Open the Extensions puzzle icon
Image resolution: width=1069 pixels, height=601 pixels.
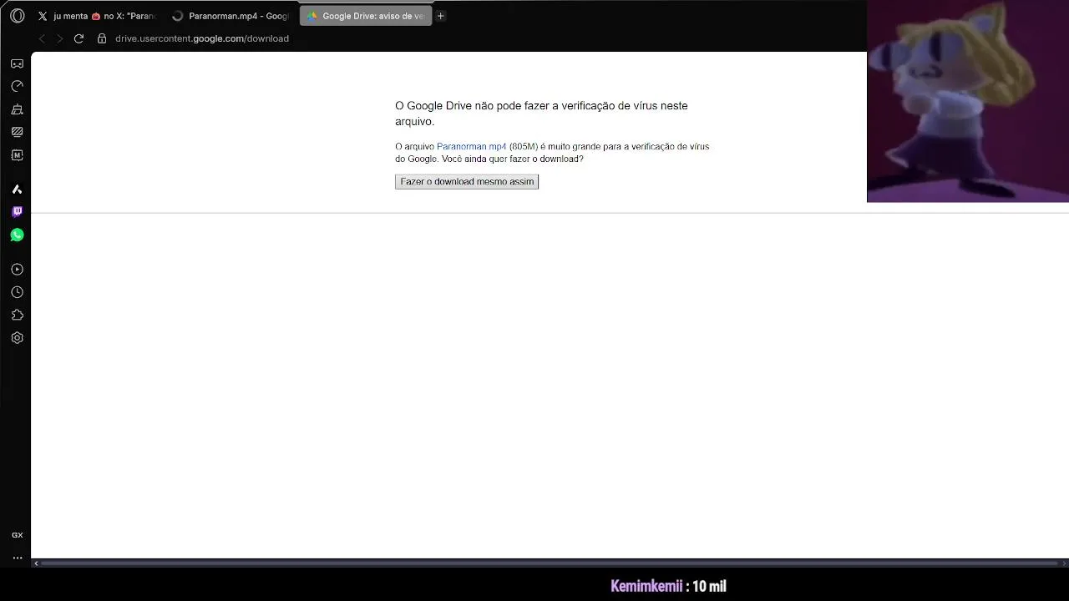pos(17,316)
